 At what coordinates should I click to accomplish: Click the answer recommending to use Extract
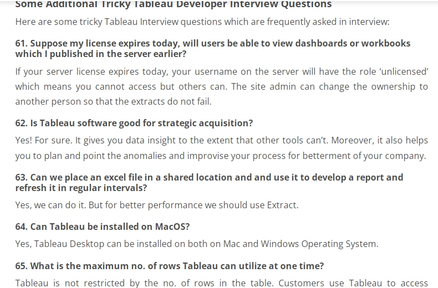pos(157,205)
